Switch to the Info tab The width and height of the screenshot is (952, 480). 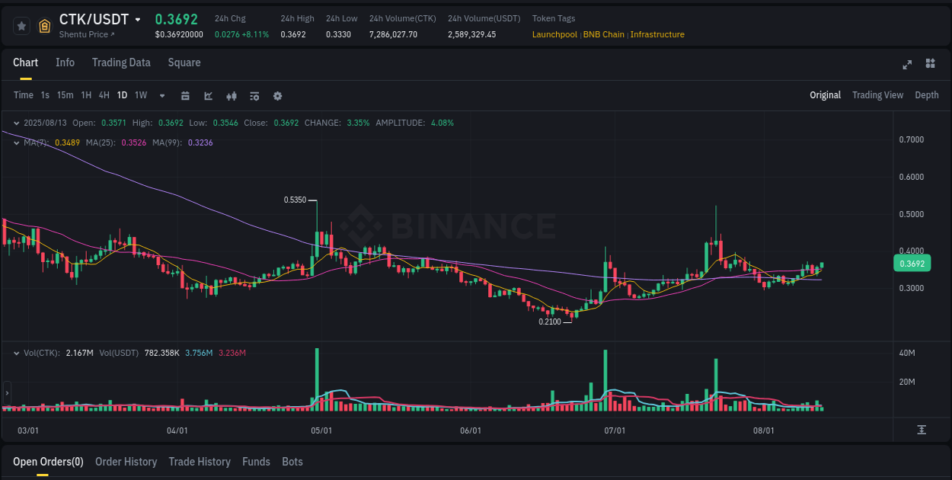click(65, 62)
